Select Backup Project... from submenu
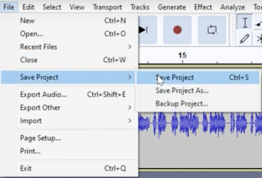The image size is (262, 178). [x=182, y=104]
